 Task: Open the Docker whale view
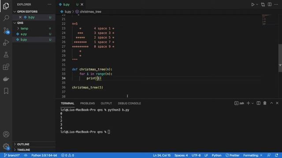pos(6,79)
